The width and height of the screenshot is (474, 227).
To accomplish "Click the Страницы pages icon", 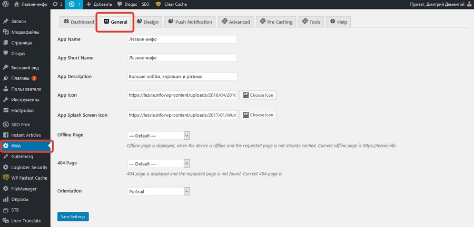I will pos(5,43).
